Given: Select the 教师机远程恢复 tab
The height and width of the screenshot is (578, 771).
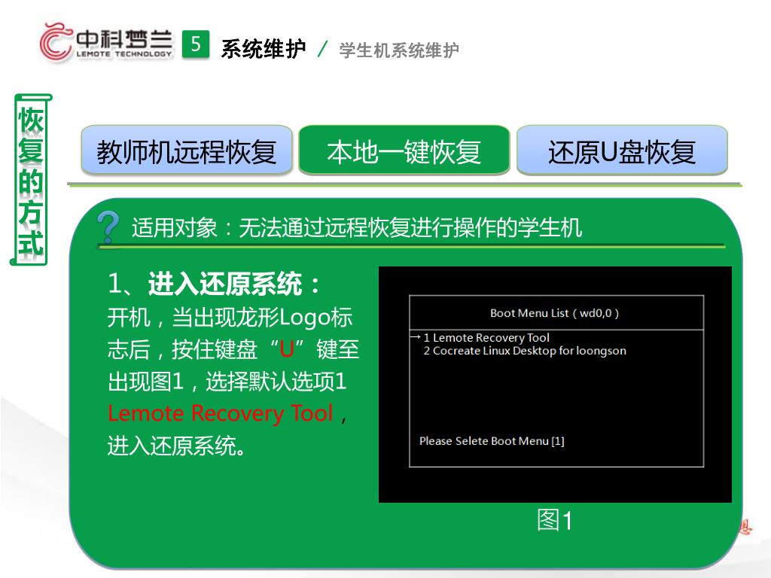Looking at the screenshot, I should pyautogui.click(x=187, y=151).
